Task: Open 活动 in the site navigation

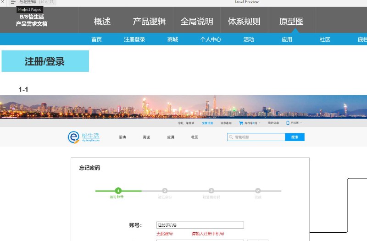Action: pyautogui.click(x=122, y=137)
